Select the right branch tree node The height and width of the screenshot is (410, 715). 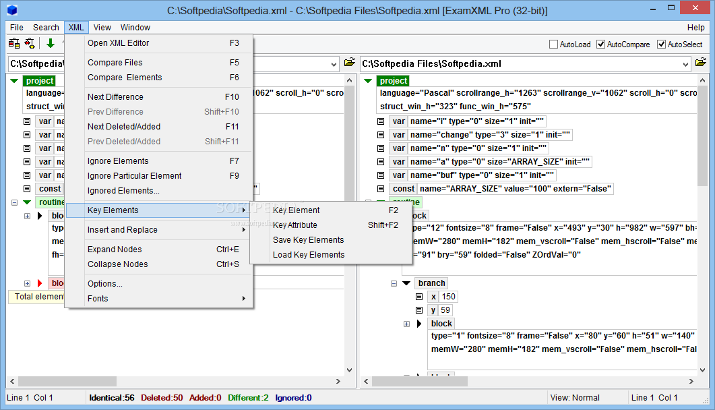click(x=431, y=283)
